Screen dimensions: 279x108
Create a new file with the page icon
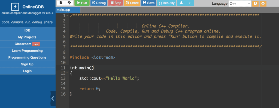click(x=61, y=3)
